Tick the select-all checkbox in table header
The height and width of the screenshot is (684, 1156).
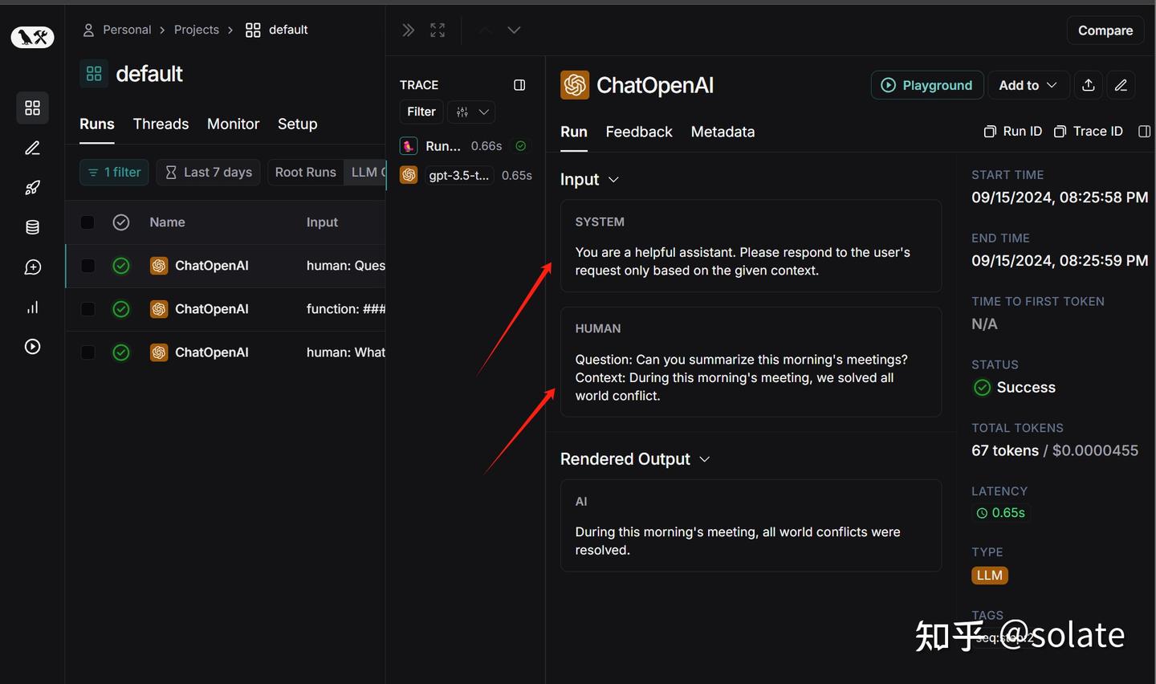[88, 222]
